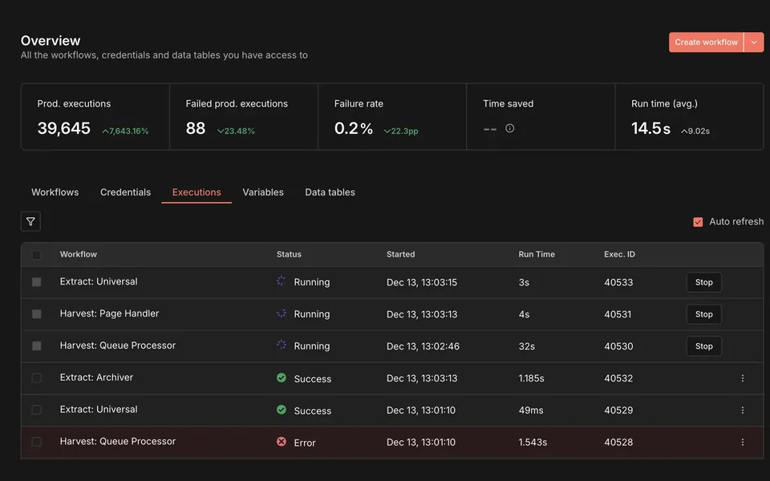Click the Exec. ID column header
The image size is (770, 481).
pyautogui.click(x=619, y=254)
